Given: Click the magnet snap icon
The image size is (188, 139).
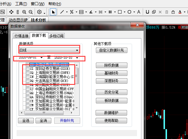Looking at the screenshot, I should tap(147, 12).
